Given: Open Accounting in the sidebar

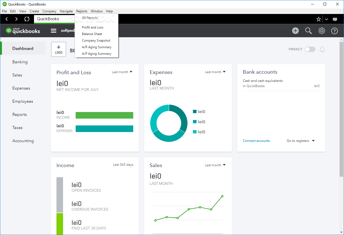Looking at the screenshot, I should 23,141.
